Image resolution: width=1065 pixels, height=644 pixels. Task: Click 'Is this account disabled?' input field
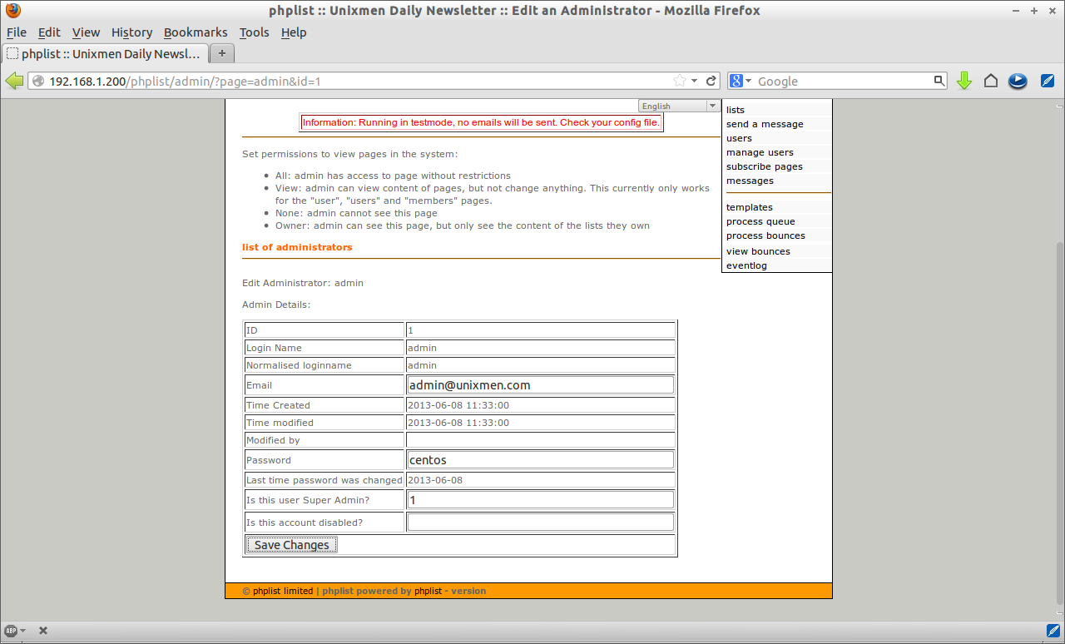coord(540,522)
